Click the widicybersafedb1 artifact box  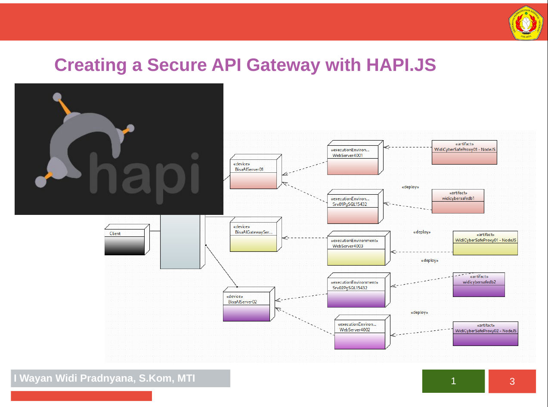tap(458, 201)
